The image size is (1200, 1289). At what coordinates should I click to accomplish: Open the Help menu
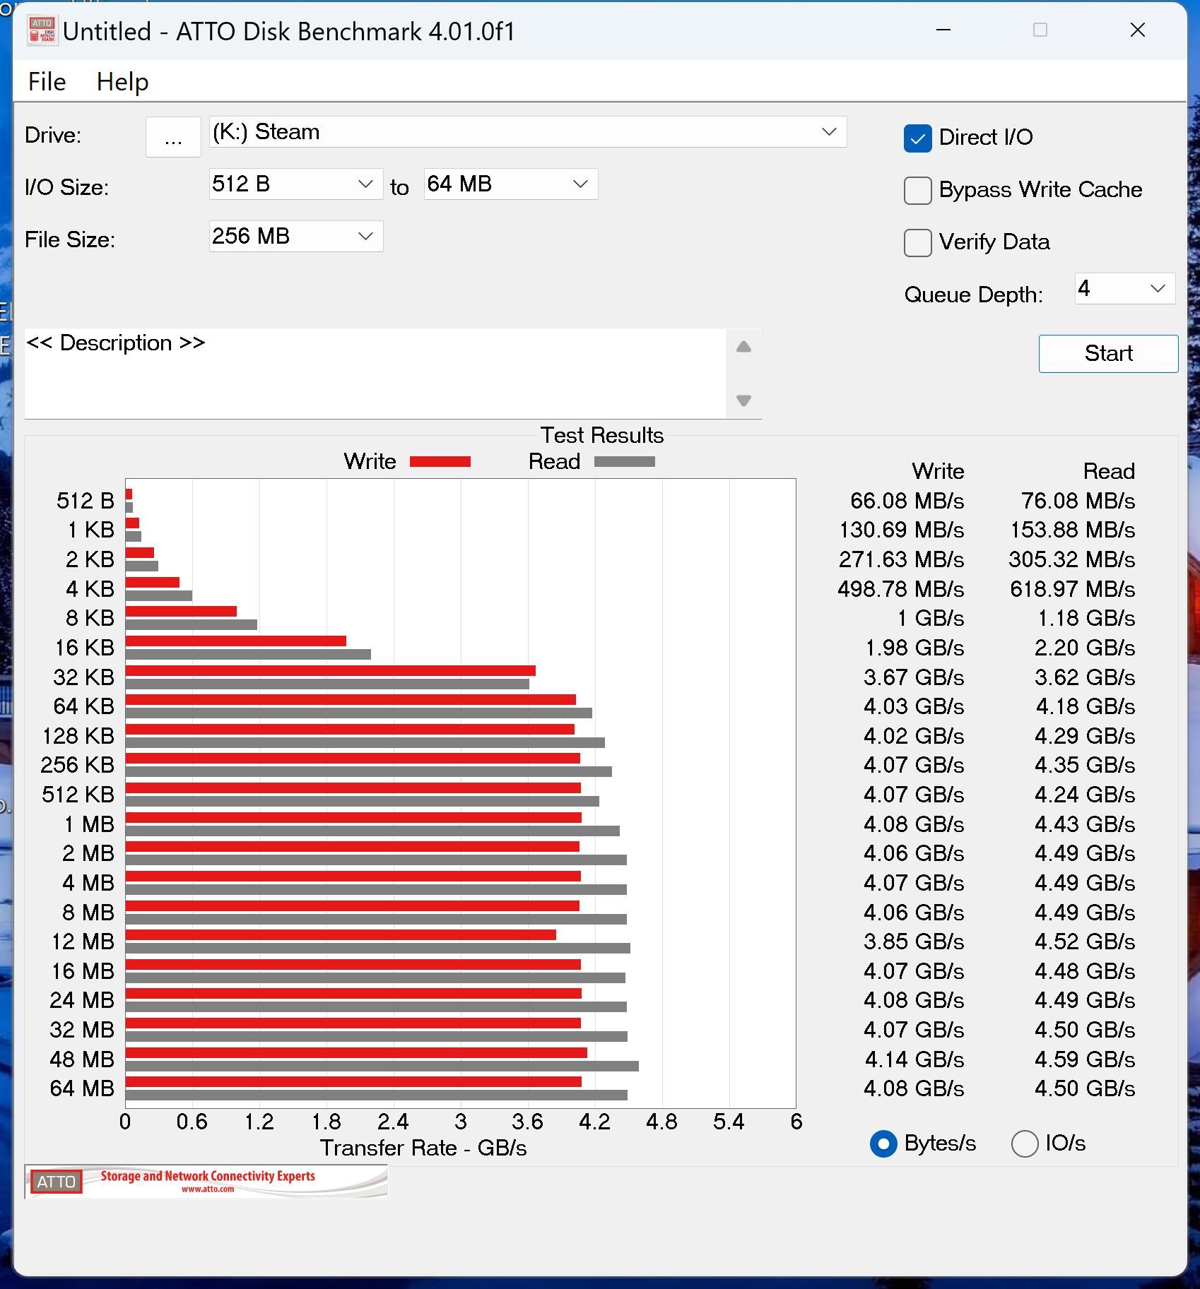(x=122, y=82)
